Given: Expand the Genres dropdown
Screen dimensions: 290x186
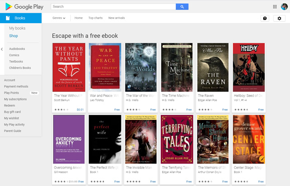Looking at the screenshot, I should pyautogui.click(x=59, y=18).
